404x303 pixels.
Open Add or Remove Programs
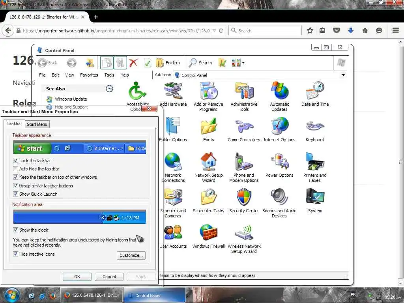pyautogui.click(x=208, y=96)
